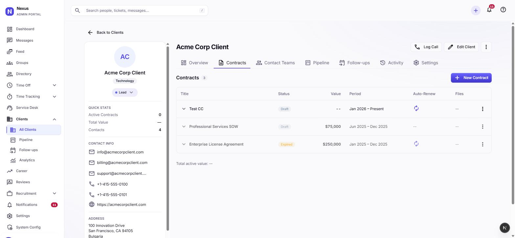Click the Nexus logo icon
The height and width of the screenshot is (238, 515).
(x=10, y=11)
